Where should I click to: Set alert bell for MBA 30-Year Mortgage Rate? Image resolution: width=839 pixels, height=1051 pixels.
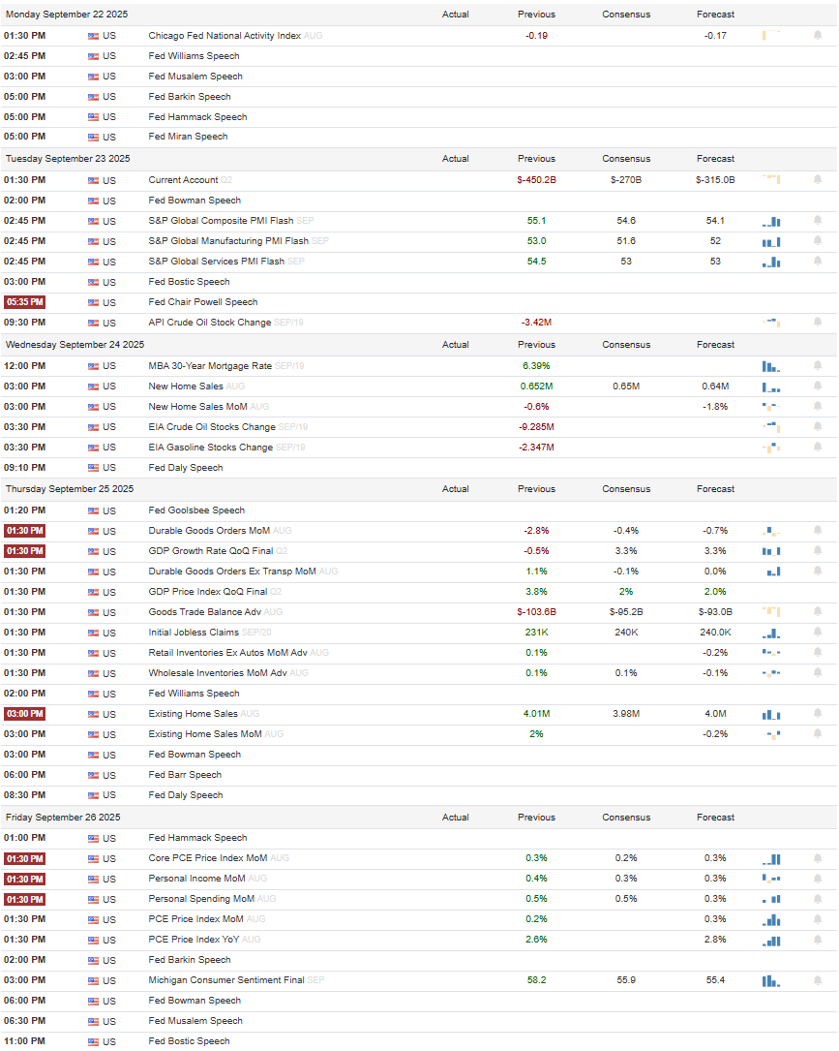(818, 365)
